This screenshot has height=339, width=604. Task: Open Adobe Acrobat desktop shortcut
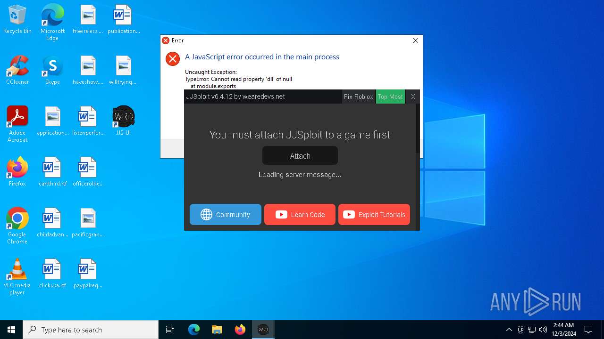pyautogui.click(x=17, y=124)
